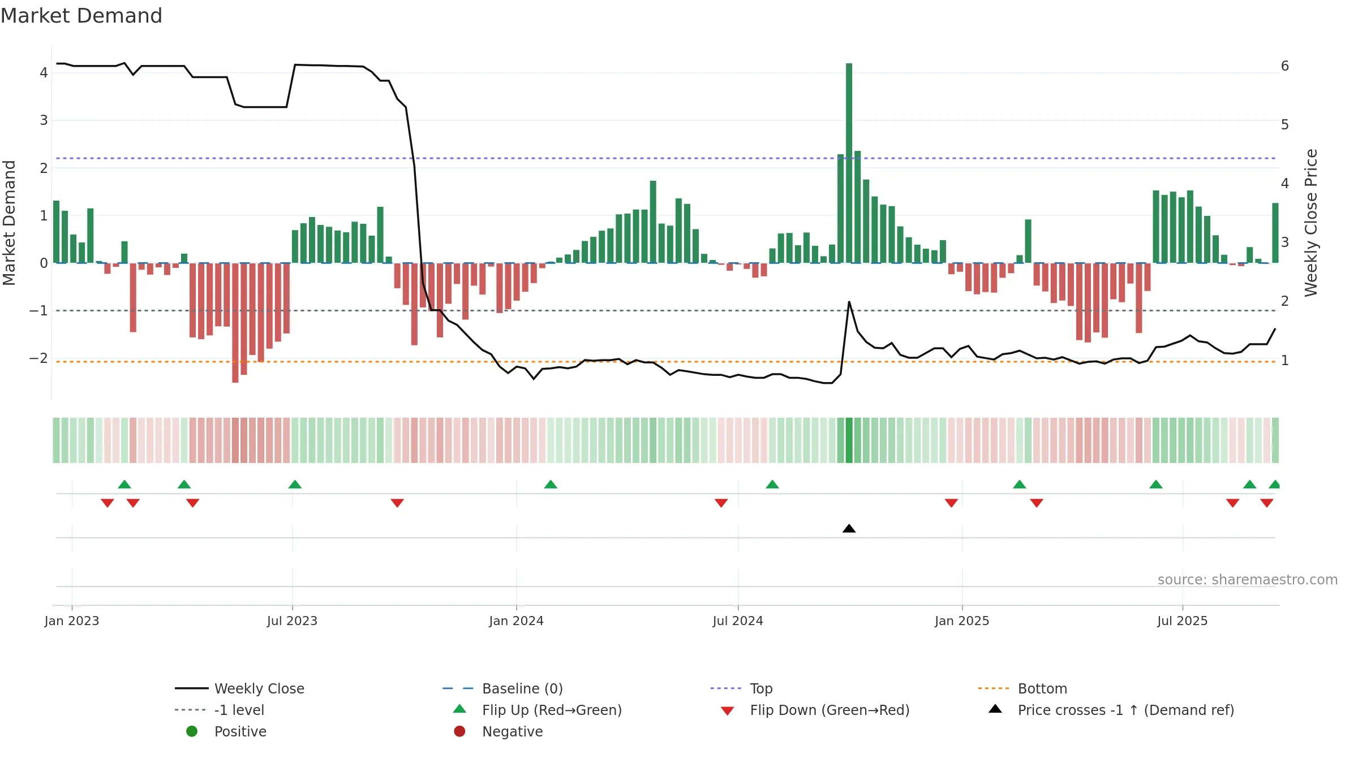Click the Jan 2023 x-axis label
This screenshot has height=763, width=1358.
click(x=72, y=621)
